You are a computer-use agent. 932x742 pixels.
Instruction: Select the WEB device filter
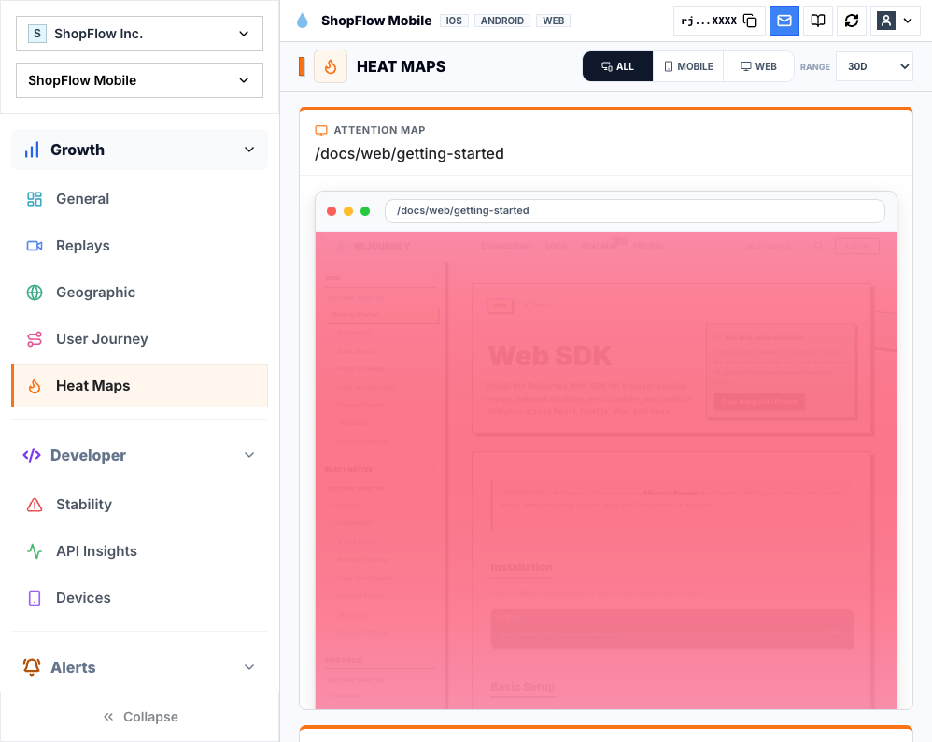click(x=758, y=66)
